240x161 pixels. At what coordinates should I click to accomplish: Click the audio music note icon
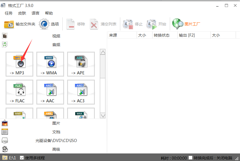point(5,44)
